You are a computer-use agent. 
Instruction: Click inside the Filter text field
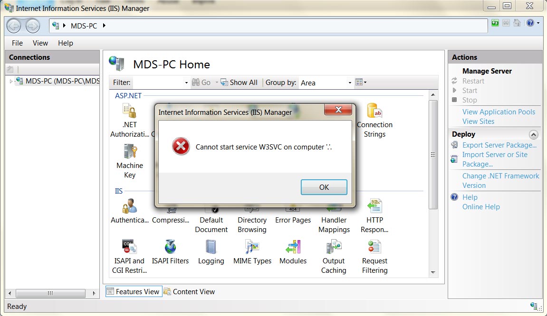[x=158, y=83]
